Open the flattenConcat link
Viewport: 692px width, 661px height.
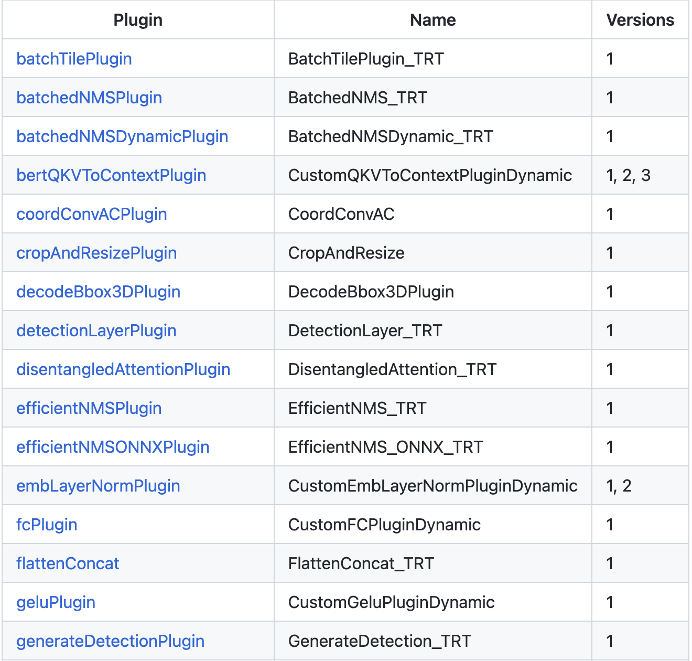click(x=68, y=563)
